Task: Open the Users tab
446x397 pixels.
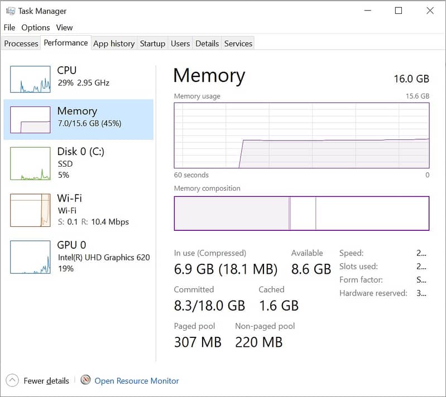Action: [x=180, y=43]
